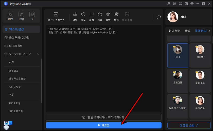Open the user account icon

coord(169,4)
